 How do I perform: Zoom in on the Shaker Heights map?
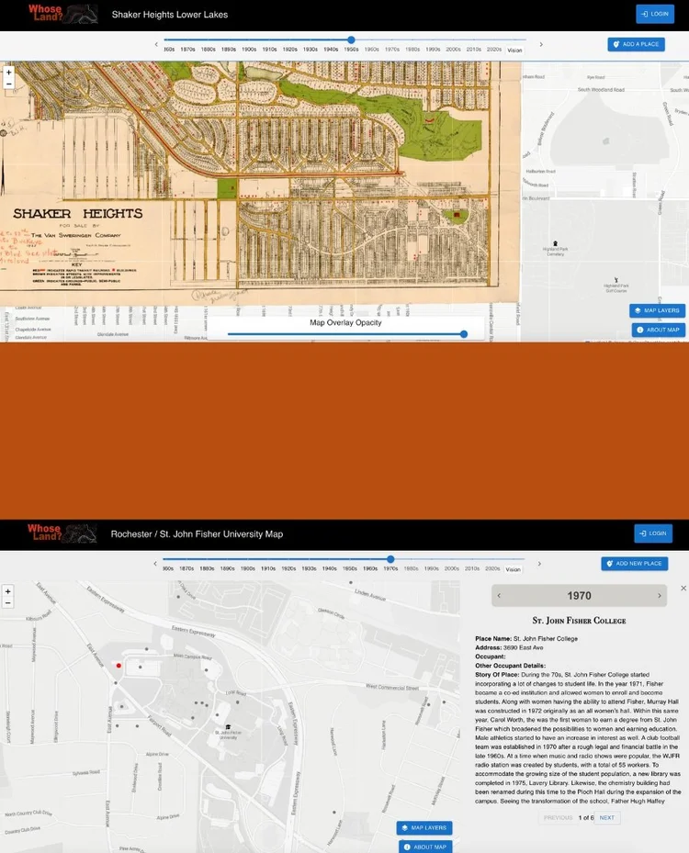(8, 73)
